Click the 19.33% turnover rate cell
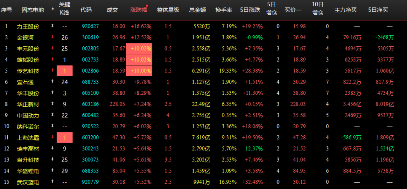Screen dimensions: 407x189 (228, 71)
